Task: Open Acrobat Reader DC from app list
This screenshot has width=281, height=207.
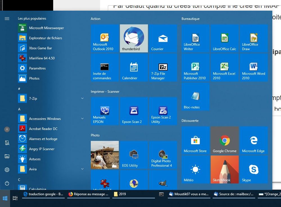Action: point(43,129)
